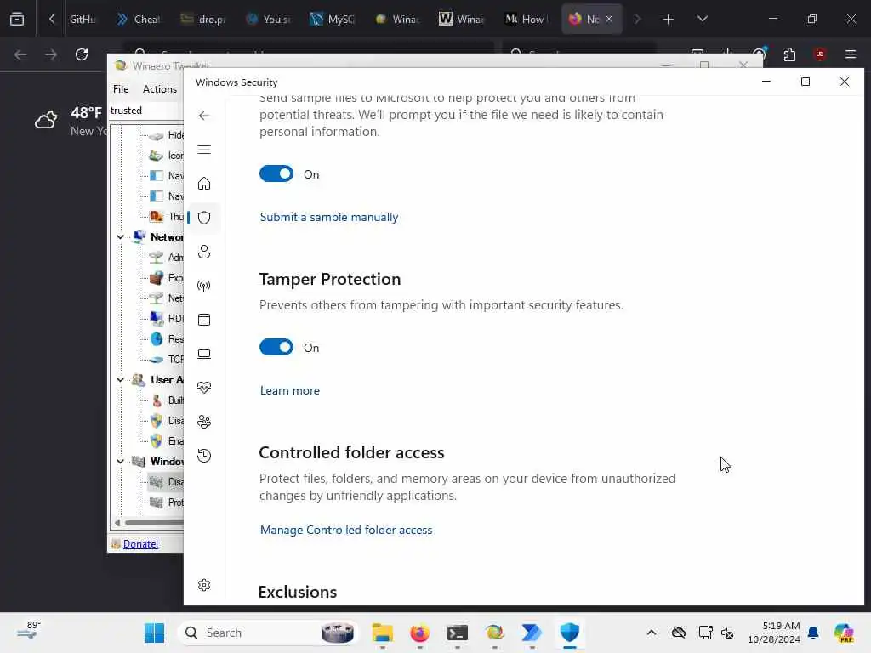This screenshot has height=653, width=871.
Task: Turn off automatic sample submission toggle
Action: coord(276,173)
